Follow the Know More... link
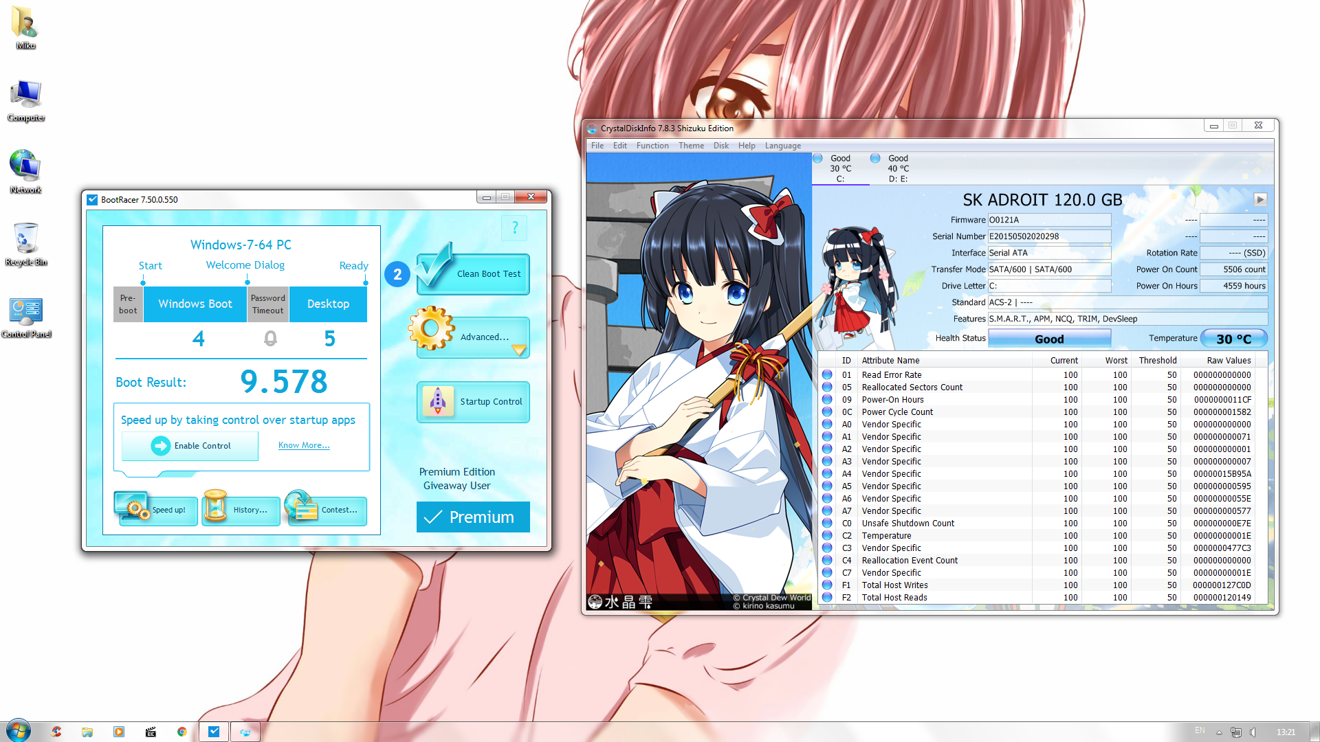The width and height of the screenshot is (1320, 742). tap(303, 445)
